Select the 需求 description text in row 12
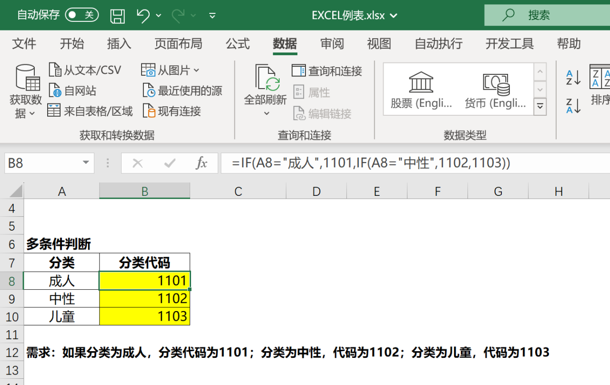This screenshot has width=610, height=385. pos(288,353)
